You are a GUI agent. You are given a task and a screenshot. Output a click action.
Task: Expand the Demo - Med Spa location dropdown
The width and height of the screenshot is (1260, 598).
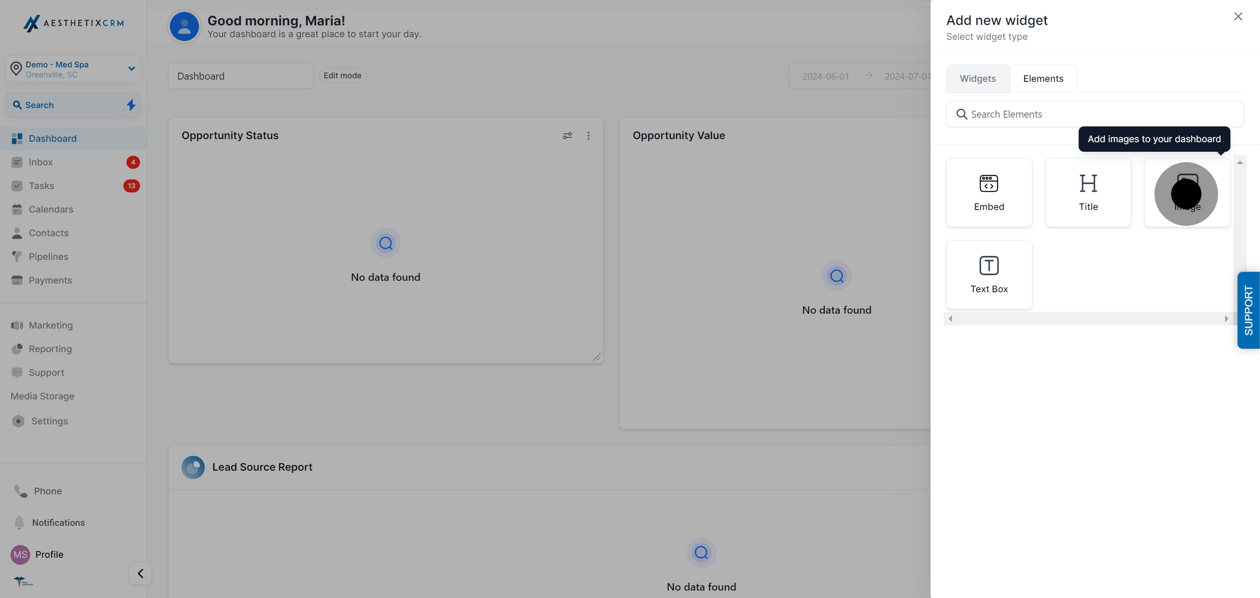73,69
